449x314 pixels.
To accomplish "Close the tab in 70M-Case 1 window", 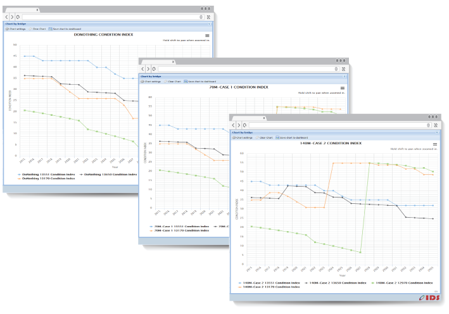I will [173, 61].
